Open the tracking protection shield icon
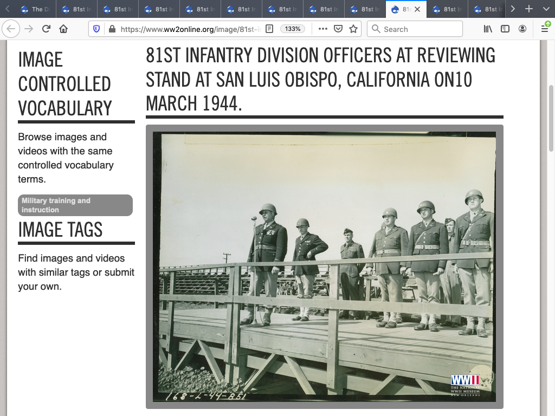The width and height of the screenshot is (555, 416). point(96,29)
